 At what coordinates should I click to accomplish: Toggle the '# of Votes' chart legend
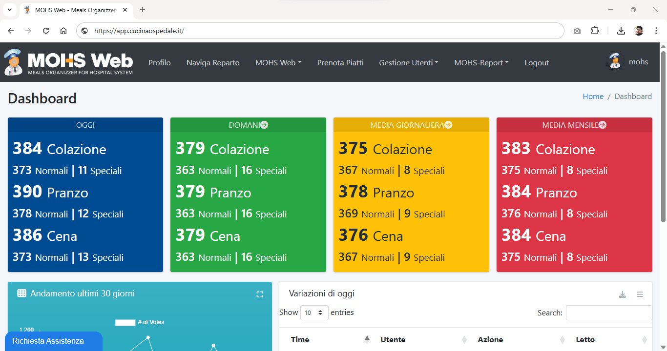tap(140, 322)
